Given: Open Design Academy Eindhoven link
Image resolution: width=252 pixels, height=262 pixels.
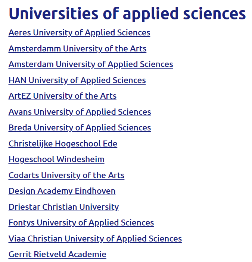Looking at the screenshot, I should pos(62,191).
